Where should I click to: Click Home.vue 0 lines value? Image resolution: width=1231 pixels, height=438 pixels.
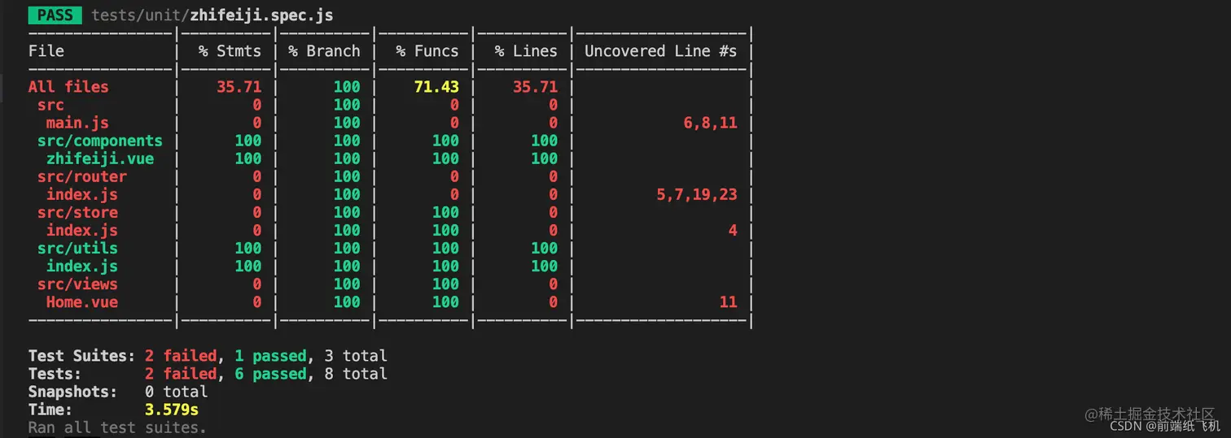click(553, 301)
